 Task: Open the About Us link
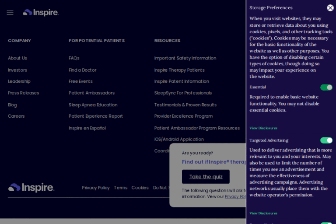pos(17,58)
